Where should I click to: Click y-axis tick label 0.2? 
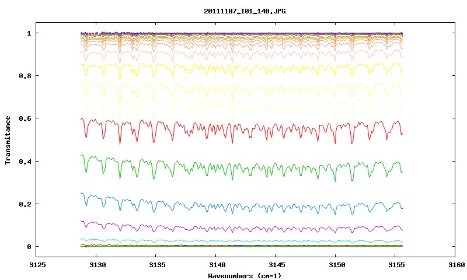25,204
